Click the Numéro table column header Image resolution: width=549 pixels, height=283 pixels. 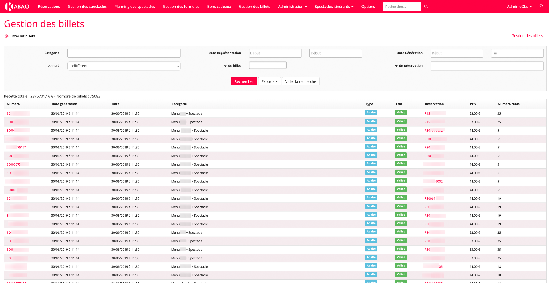click(509, 104)
